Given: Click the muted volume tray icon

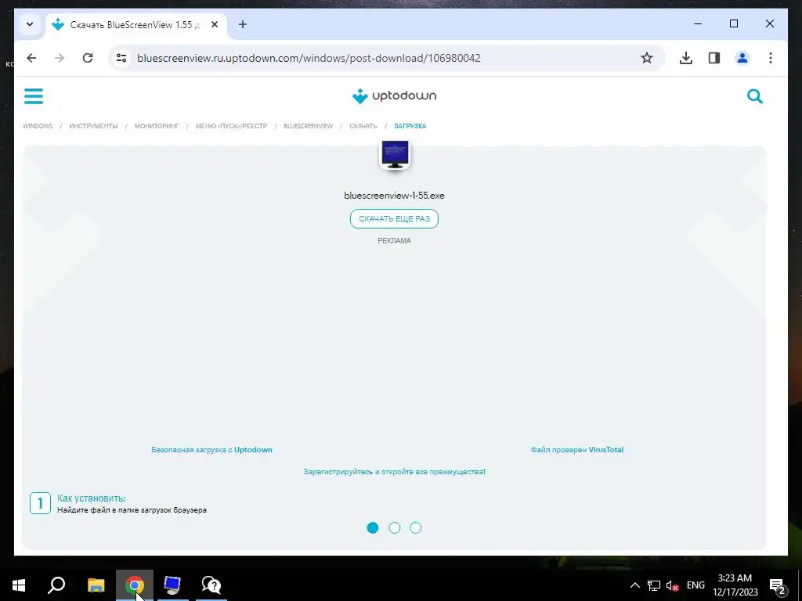Looking at the screenshot, I should [x=672, y=585].
